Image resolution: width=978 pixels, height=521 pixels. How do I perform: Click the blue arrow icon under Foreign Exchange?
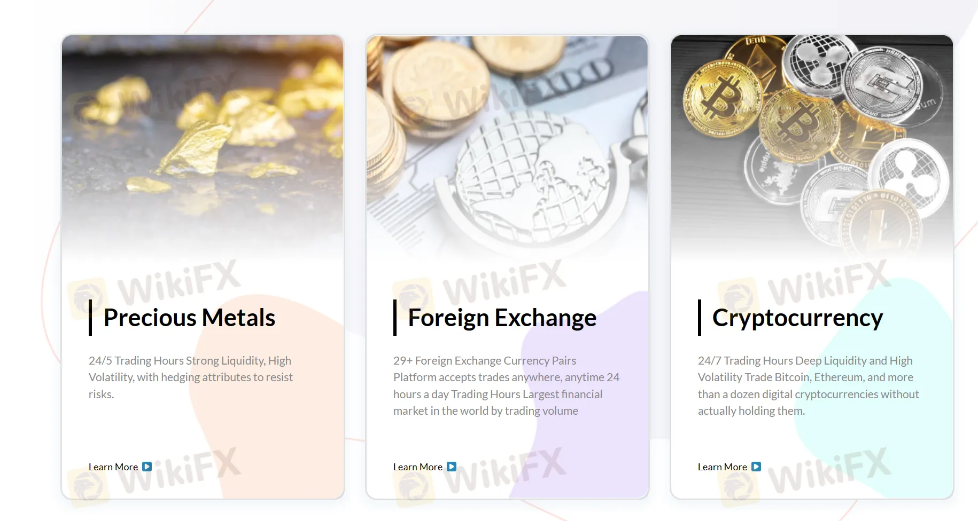click(x=452, y=467)
